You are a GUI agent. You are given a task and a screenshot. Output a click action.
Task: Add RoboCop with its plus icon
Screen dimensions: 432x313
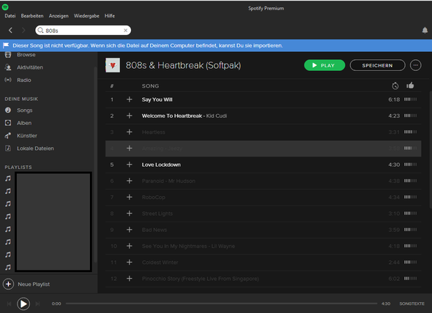(x=129, y=197)
